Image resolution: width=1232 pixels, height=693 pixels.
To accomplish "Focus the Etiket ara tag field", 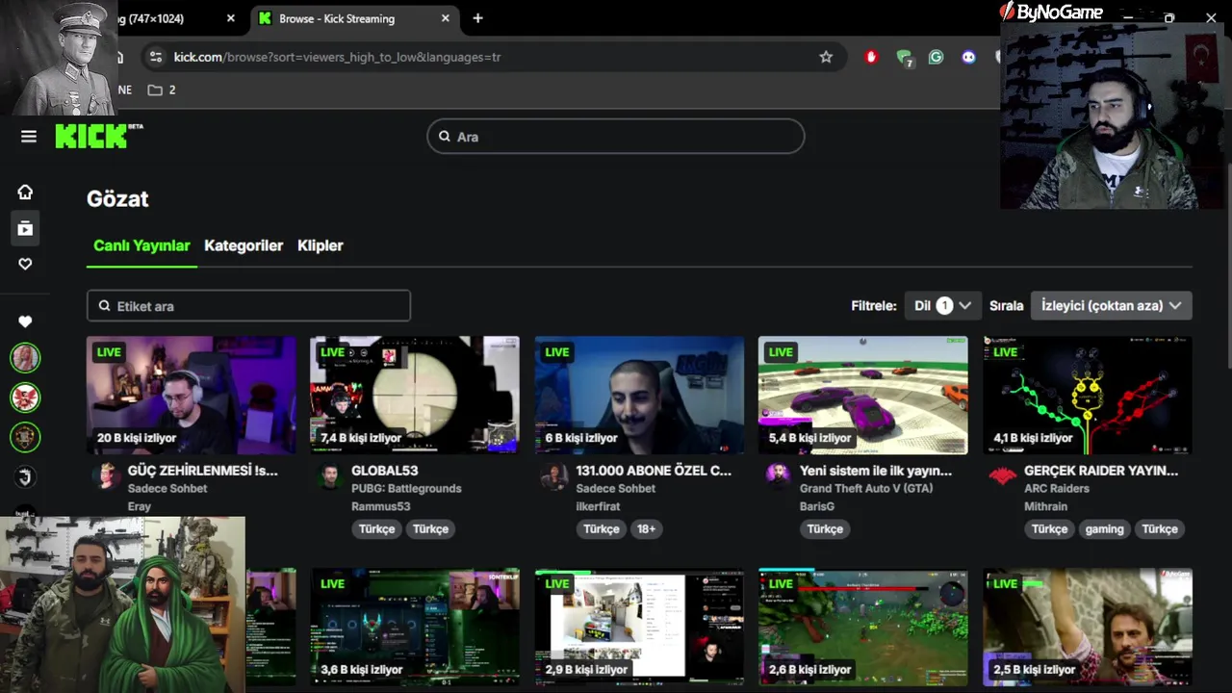I will tap(248, 306).
